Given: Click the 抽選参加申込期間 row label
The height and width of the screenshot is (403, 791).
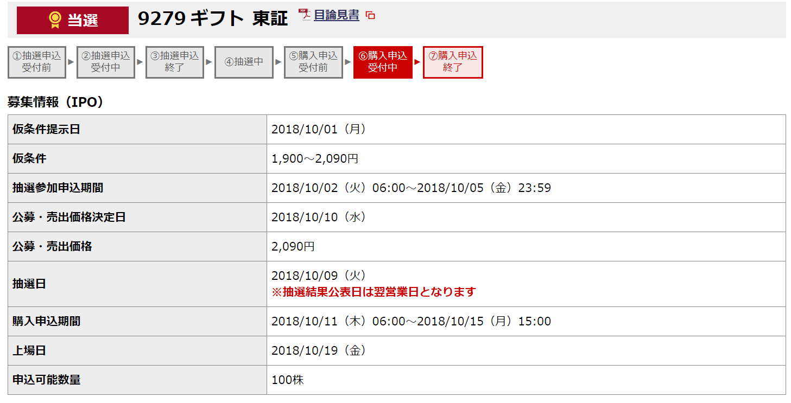Looking at the screenshot, I should (58, 188).
